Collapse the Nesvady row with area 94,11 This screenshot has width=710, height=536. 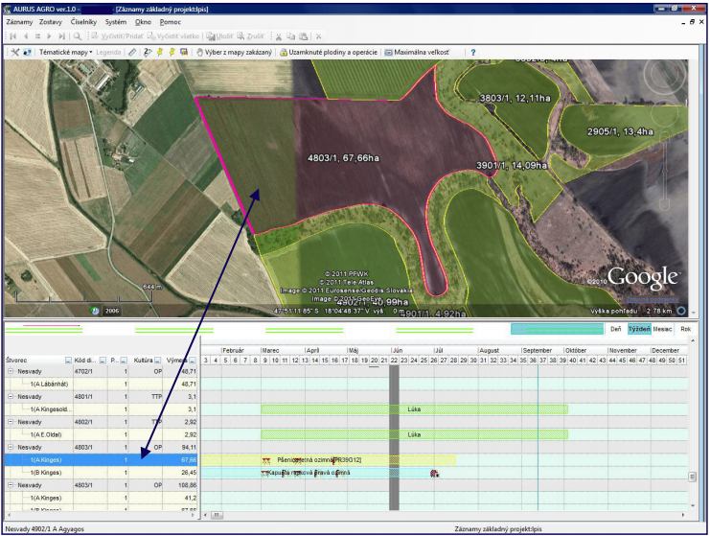(x=10, y=447)
